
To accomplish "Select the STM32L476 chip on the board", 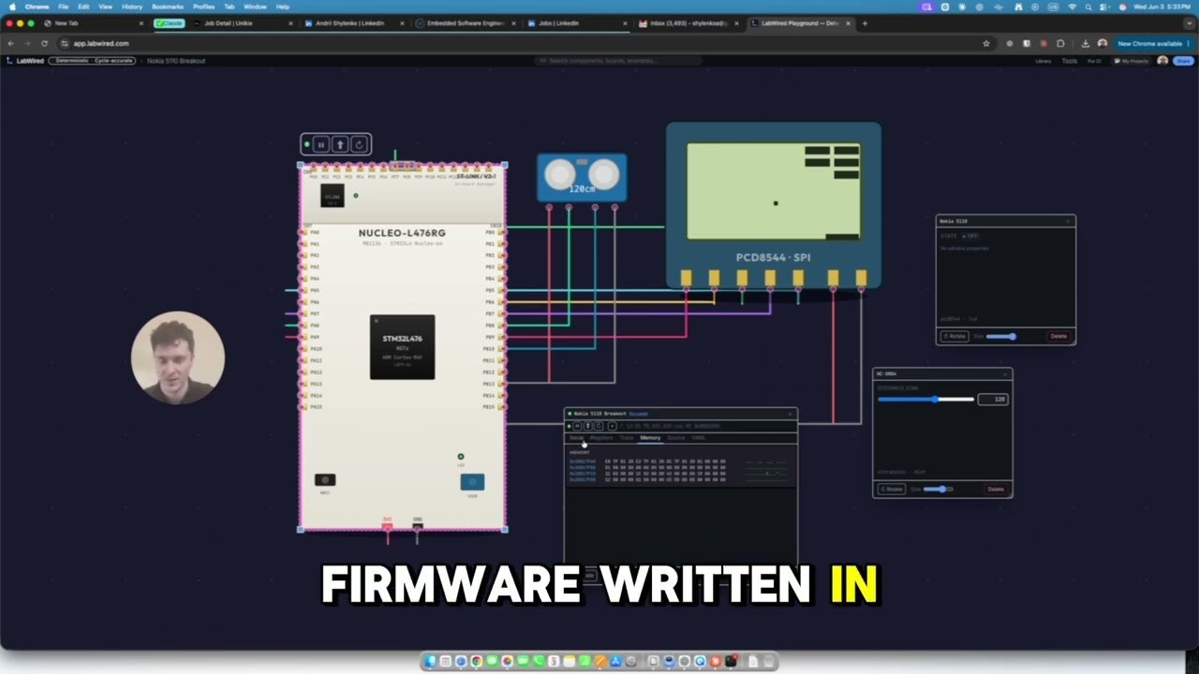I will [x=402, y=346].
